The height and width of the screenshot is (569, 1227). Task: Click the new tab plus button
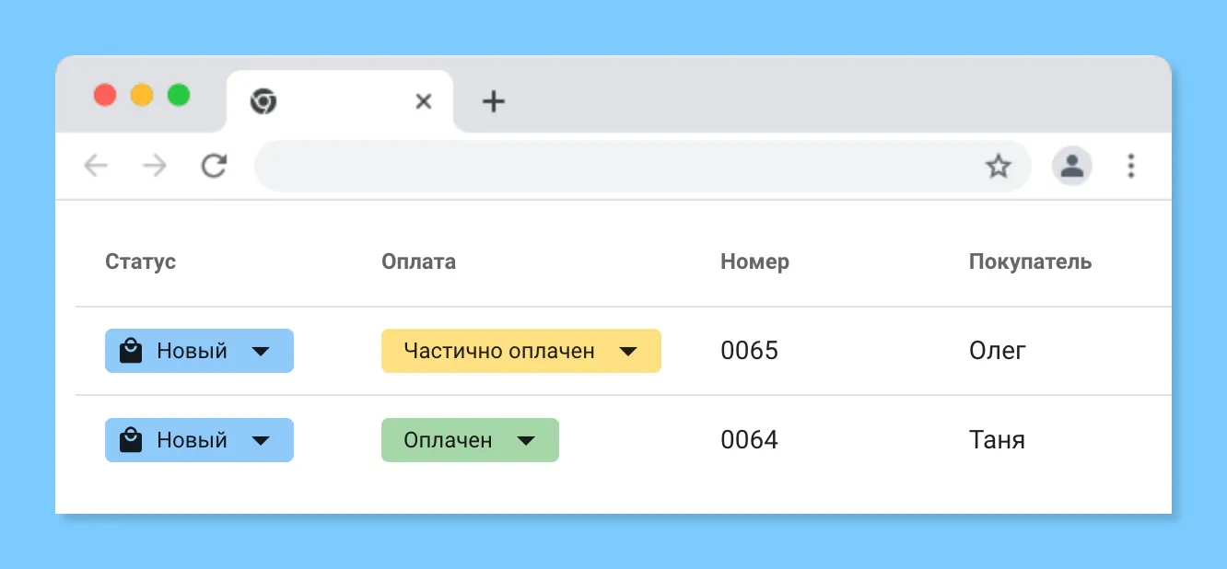[492, 101]
